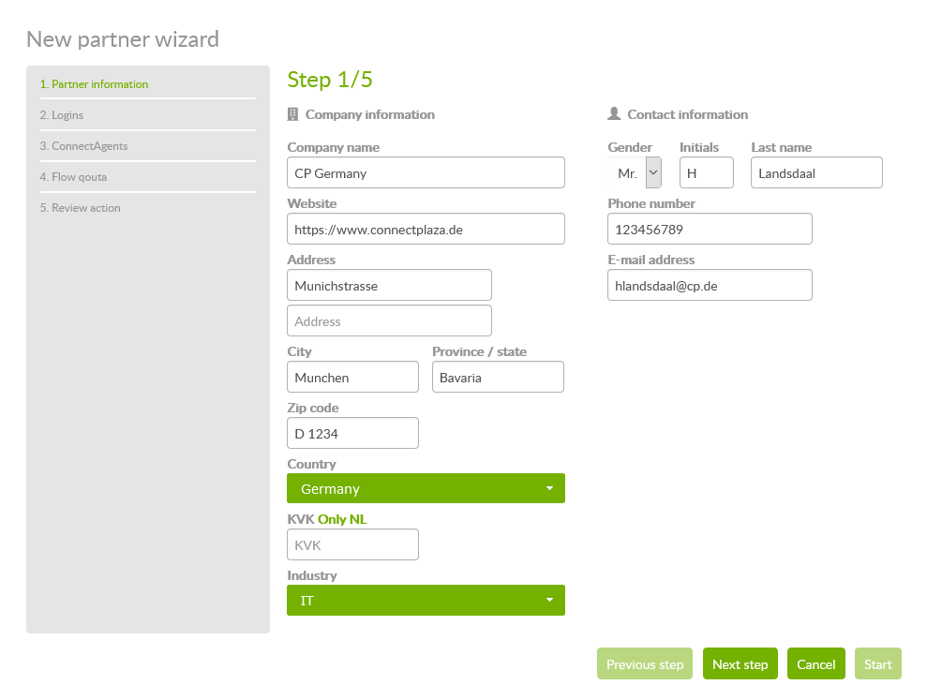
Task: Edit the E-mail address field
Action: 710,286
